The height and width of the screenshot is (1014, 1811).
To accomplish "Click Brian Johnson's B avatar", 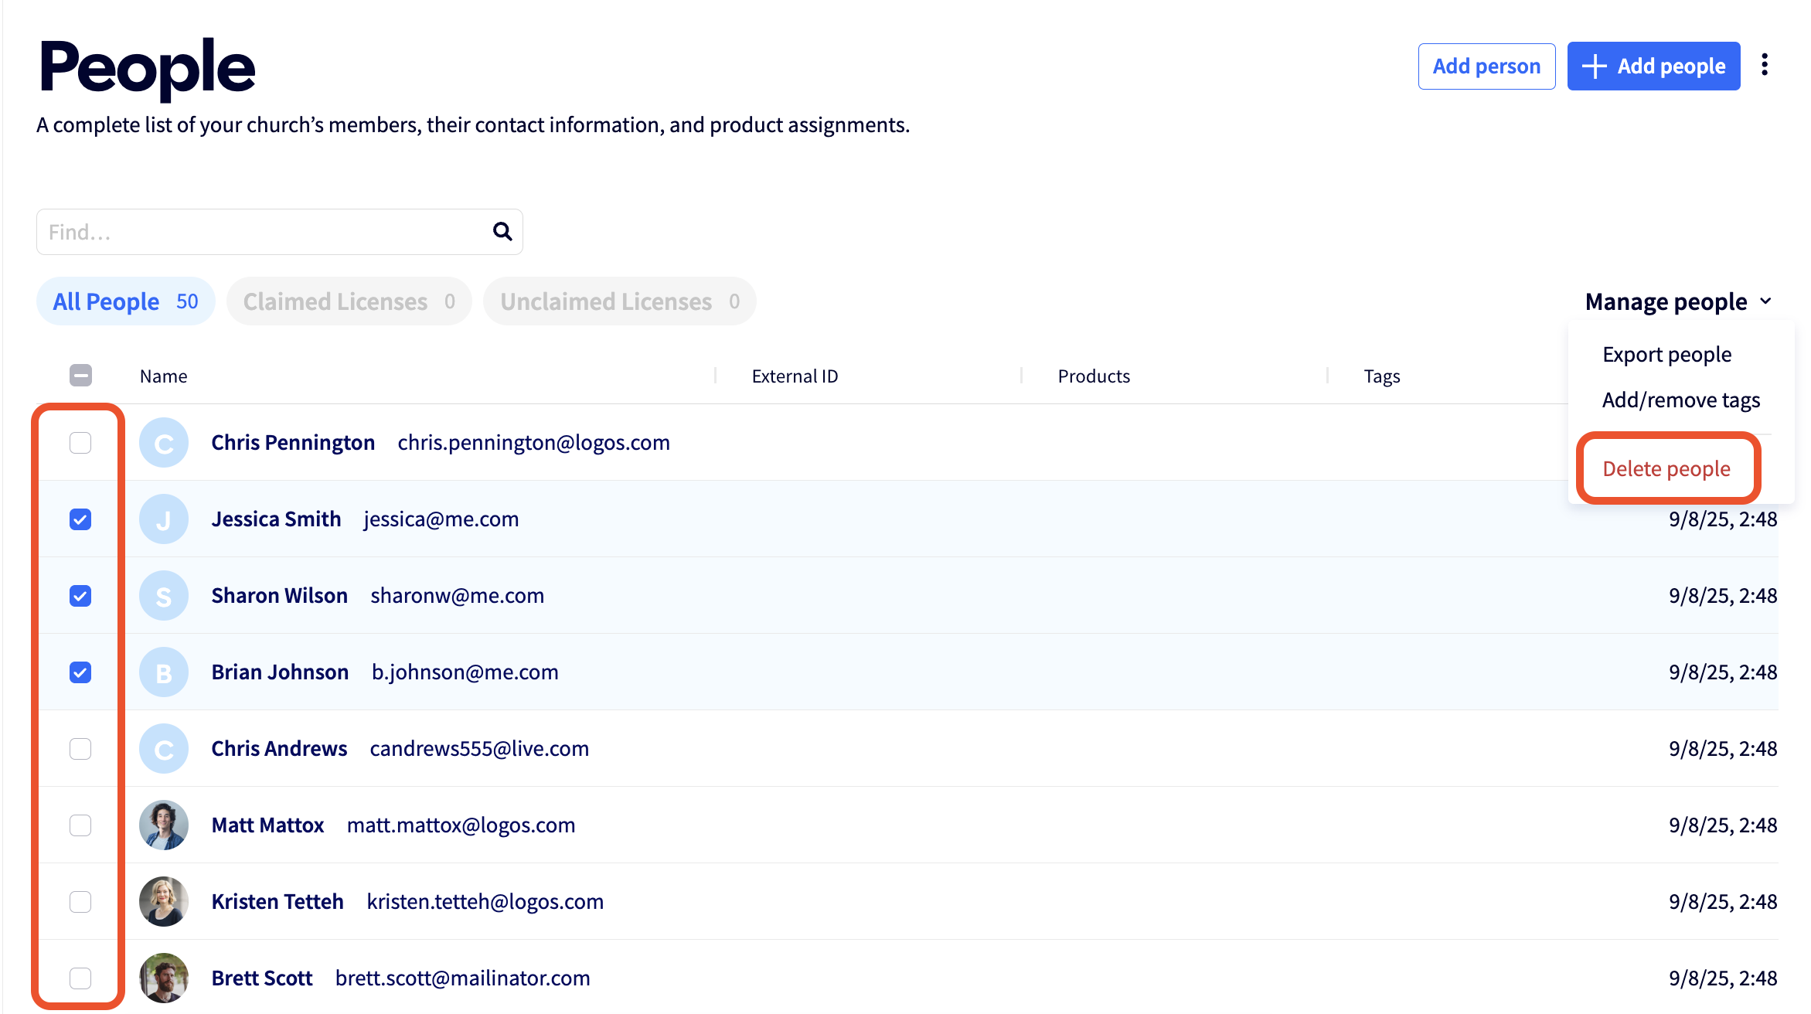I will [164, 672].
